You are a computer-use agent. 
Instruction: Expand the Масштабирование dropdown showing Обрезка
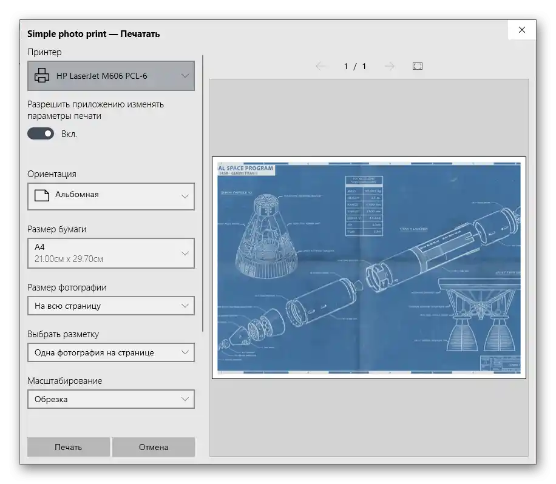(x=111, y=399)
